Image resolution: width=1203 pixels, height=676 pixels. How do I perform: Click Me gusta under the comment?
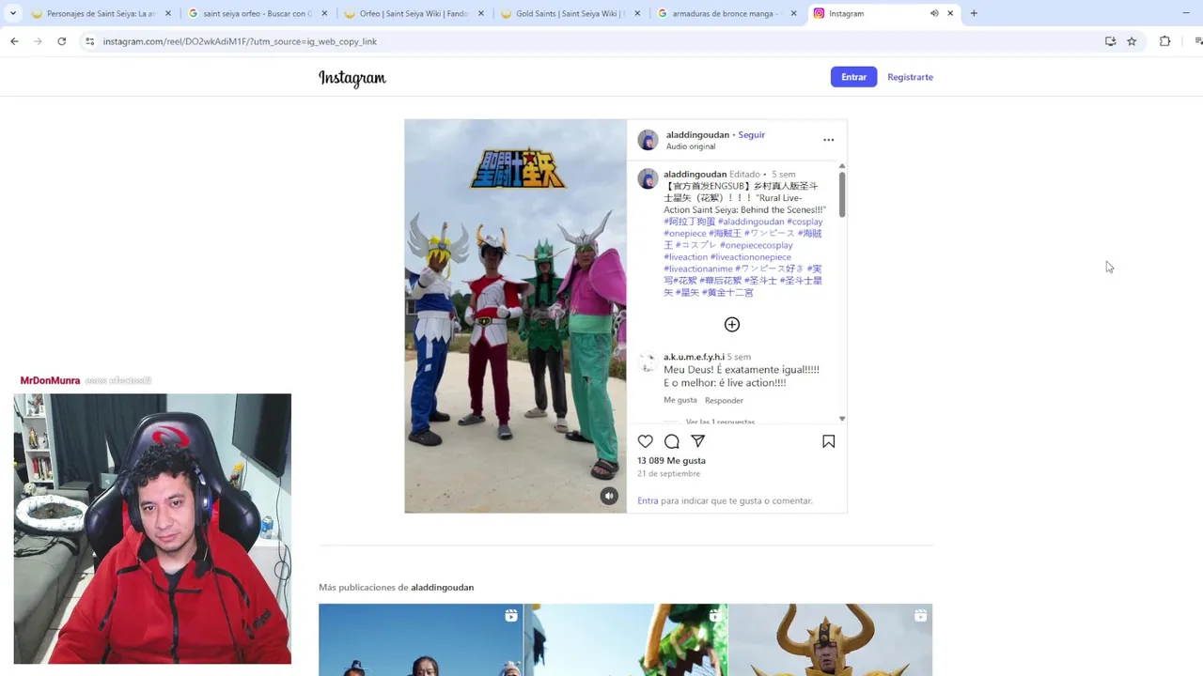point(680,401)
